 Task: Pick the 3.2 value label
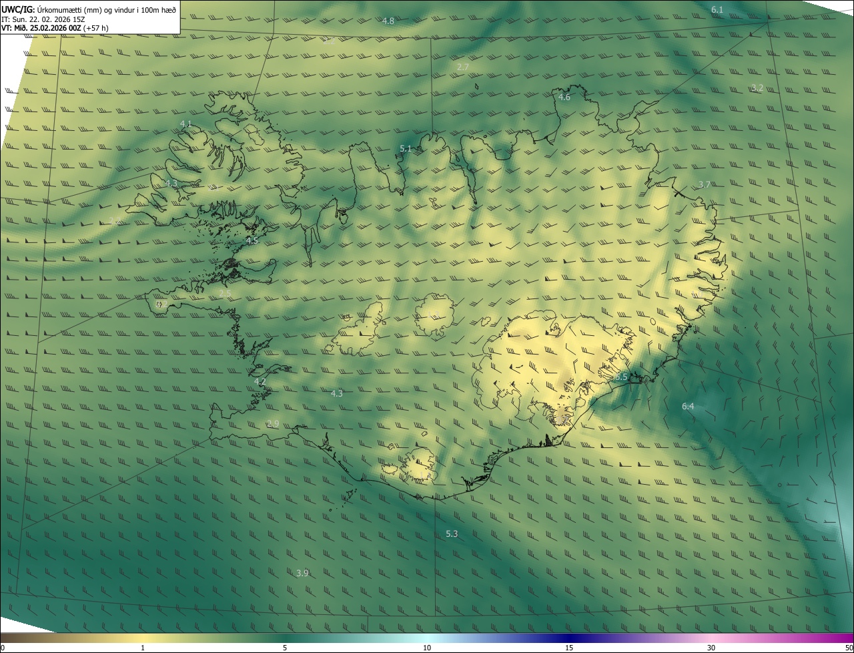point(757,88)
